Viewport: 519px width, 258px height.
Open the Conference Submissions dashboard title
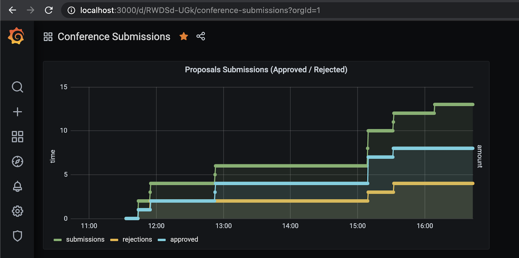pyautogui.click(x=114, y=37)
